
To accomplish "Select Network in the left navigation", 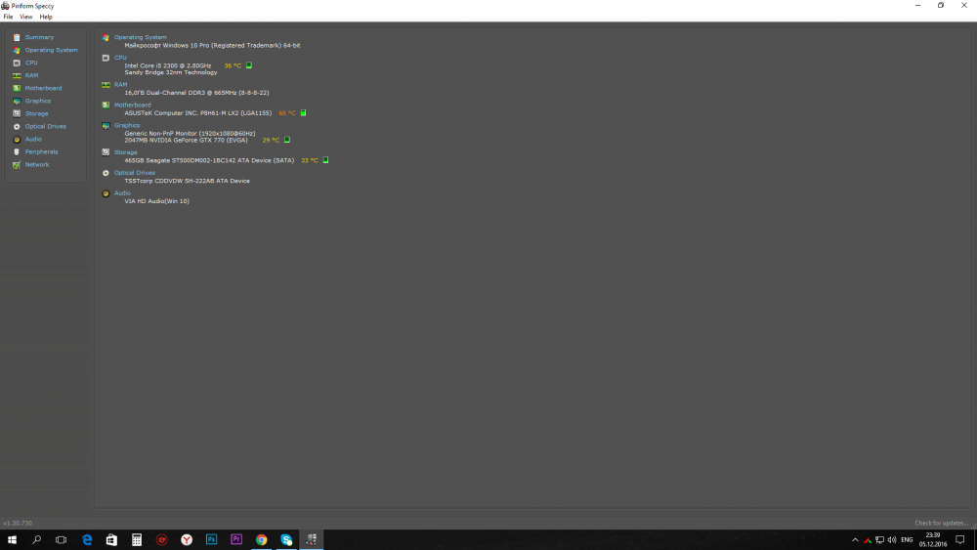I will 37,164.
